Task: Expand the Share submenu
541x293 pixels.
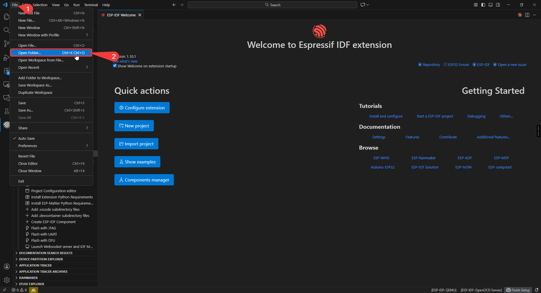Action: (x=52, y=128)
